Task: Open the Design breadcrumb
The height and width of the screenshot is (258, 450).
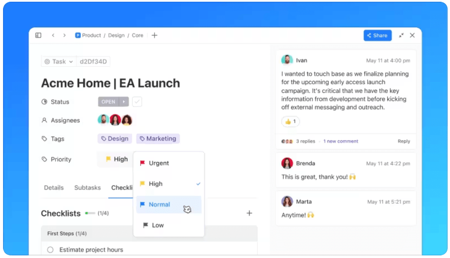Action: [x=116, y=35]
